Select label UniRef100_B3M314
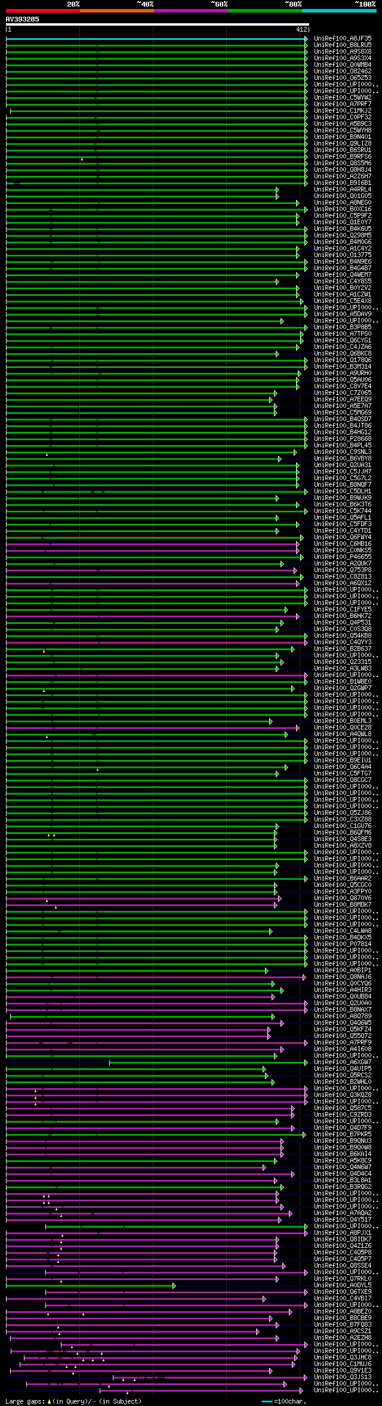The image size is (382, 1406). (343, 367)
